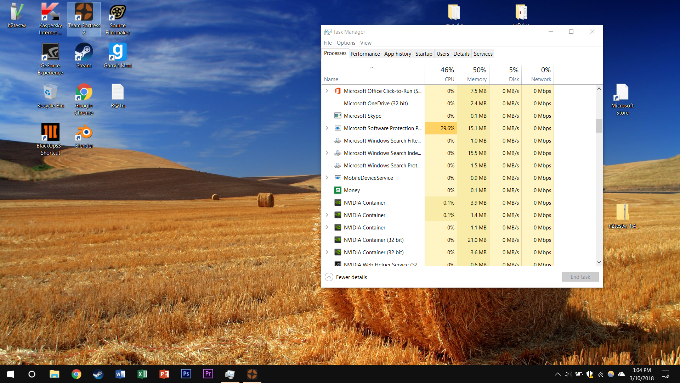The image size is (680, 383).
Task: Open Premiere Pro from the taskbar
Action: coord(208,374)
